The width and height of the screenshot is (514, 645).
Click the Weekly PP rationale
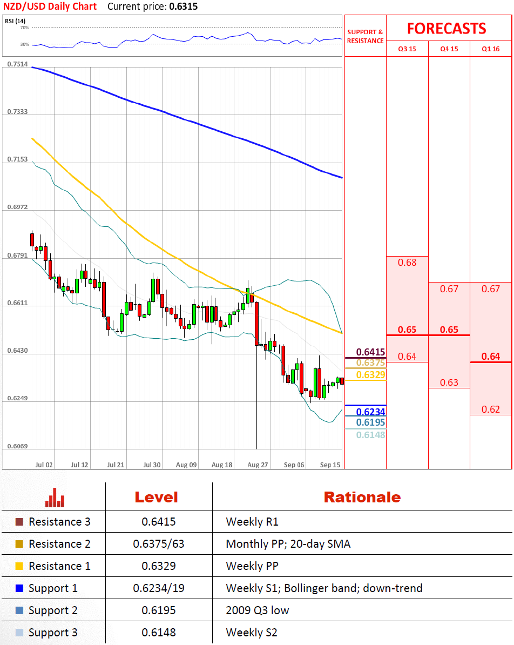coord(252,567)
